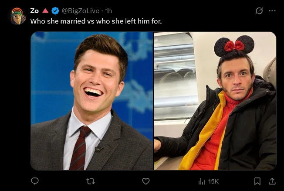Click the 15K views count
Viewport: 284px width, 191px height.
(x=213, y=181)
